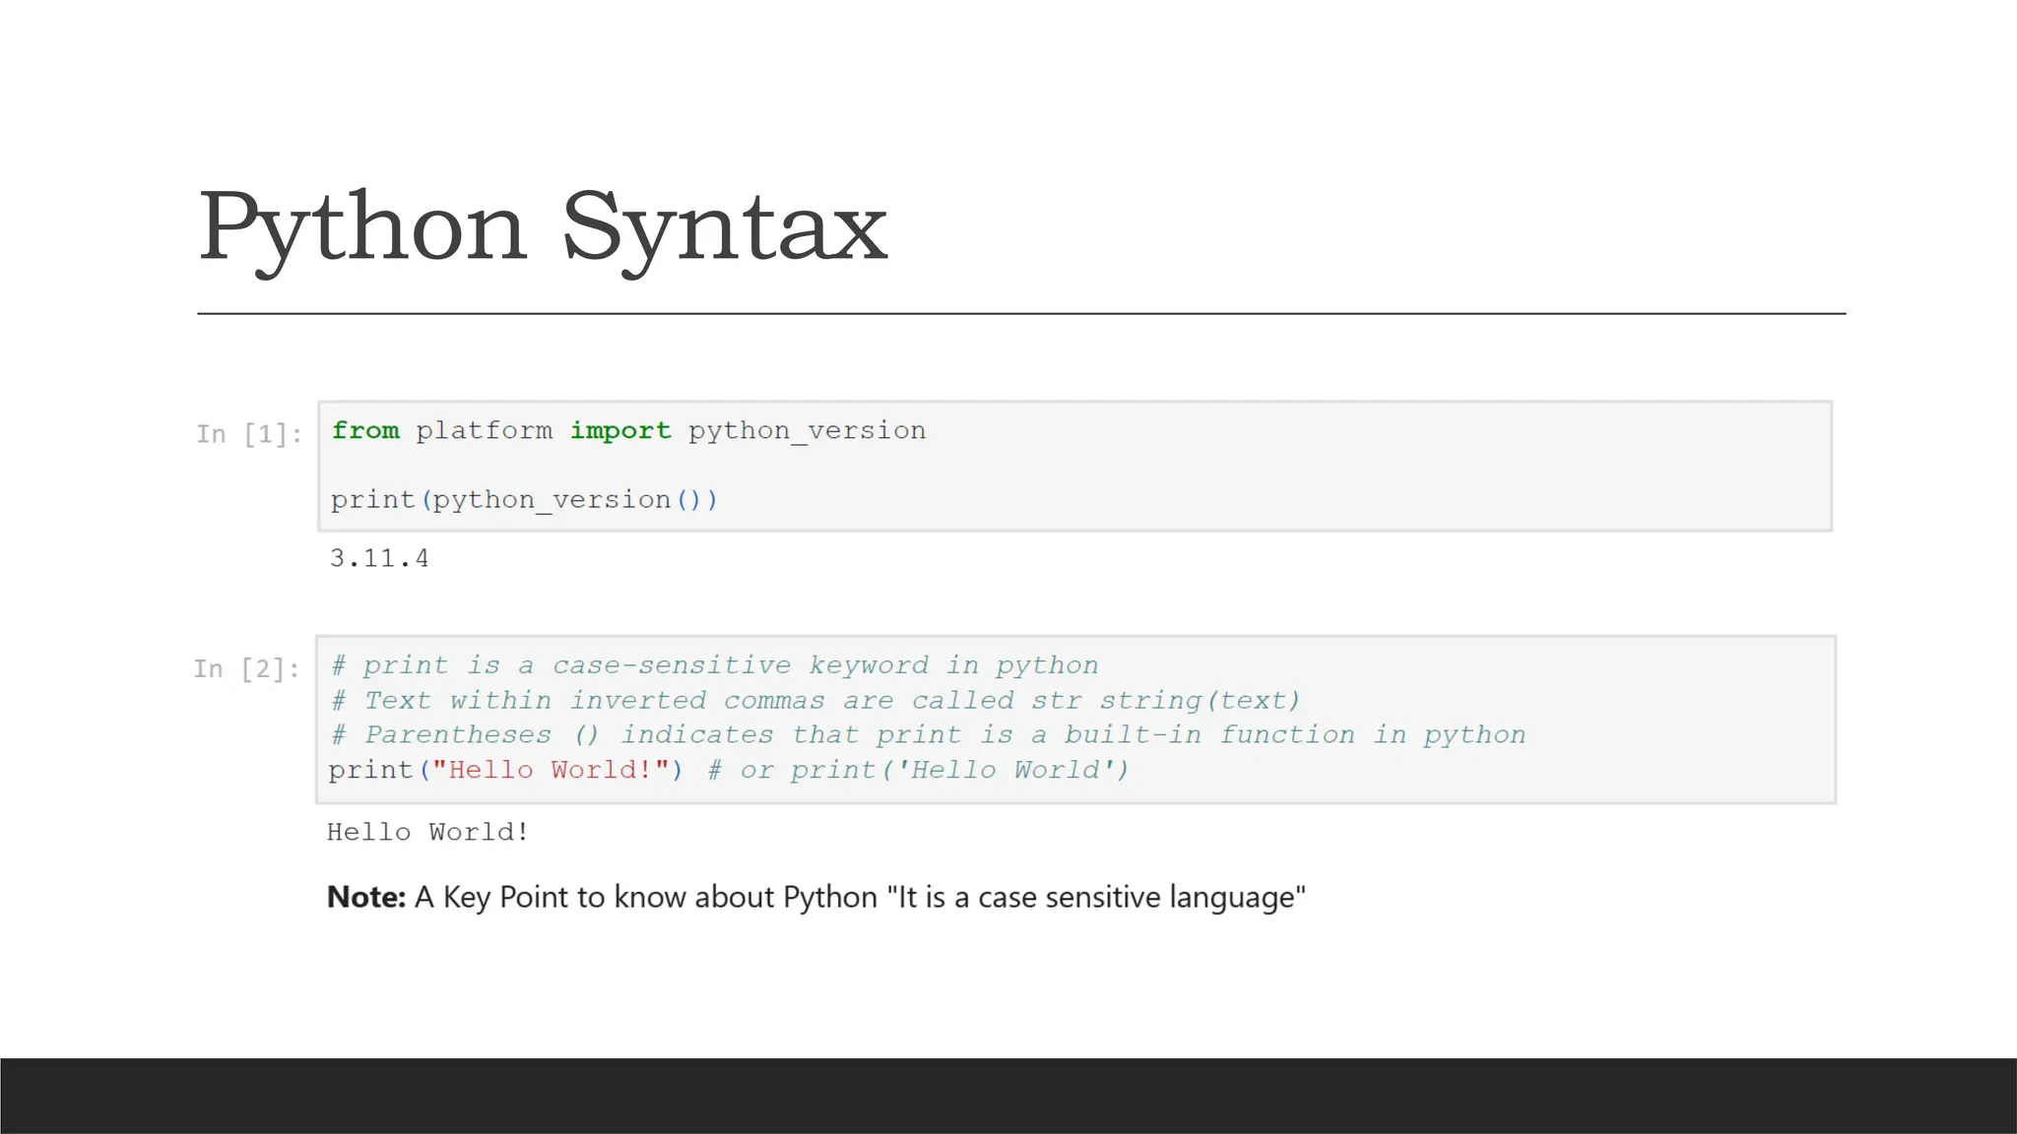The width and height of the screenshot is (2017, 1134).
Task: Click the quoted 'It is a case sensitive language' text
Action: 1096,897
